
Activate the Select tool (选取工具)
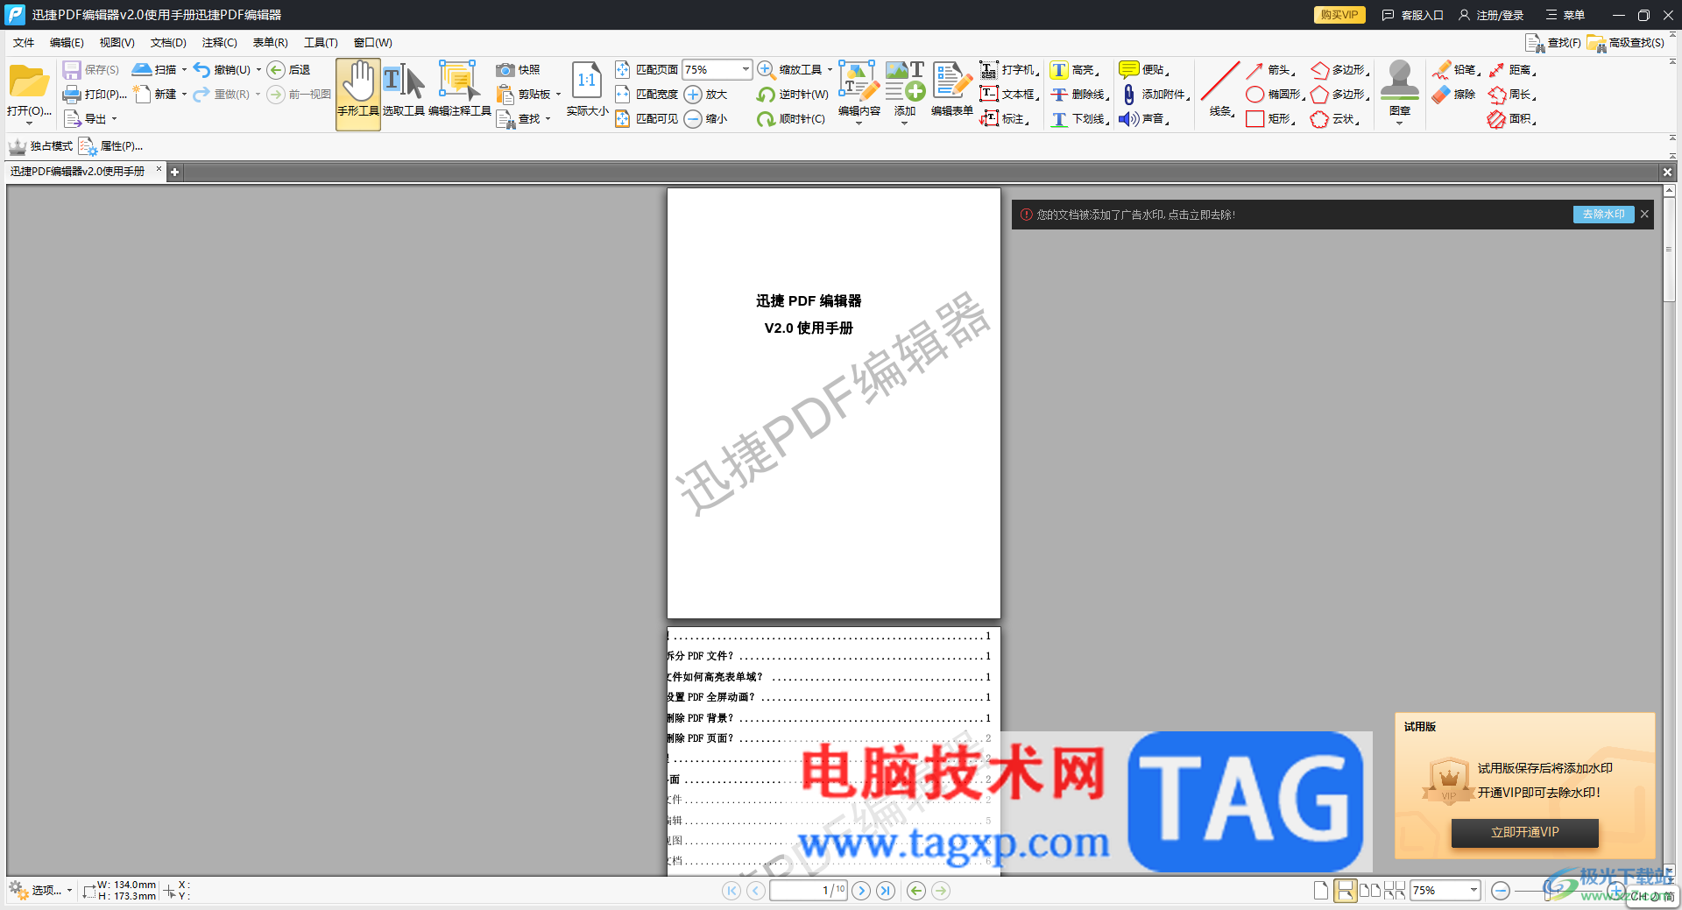[x=404, y=89]
